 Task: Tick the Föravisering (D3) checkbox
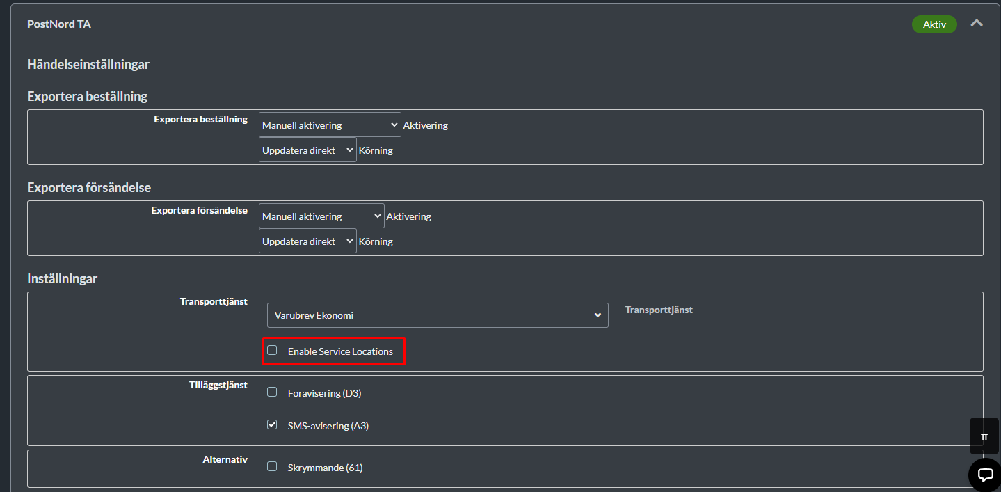coord(272,392)
